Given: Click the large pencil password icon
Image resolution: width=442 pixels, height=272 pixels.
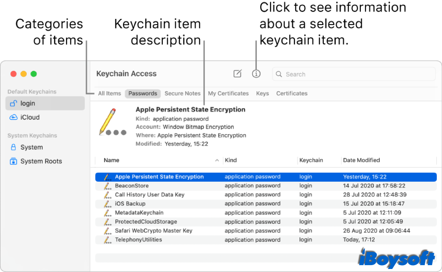Looking at the screenshot, I should coord(112,122).
